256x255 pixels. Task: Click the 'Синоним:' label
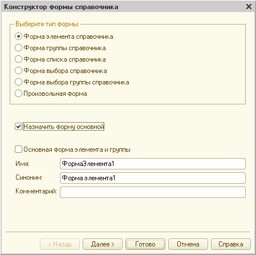point(29,177)
